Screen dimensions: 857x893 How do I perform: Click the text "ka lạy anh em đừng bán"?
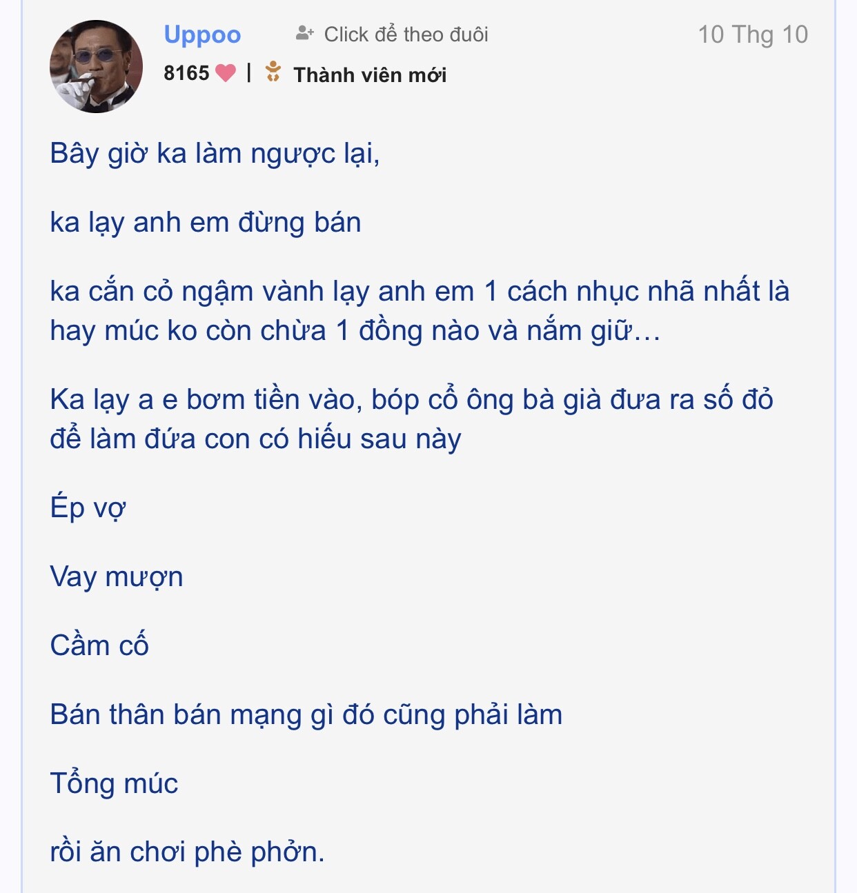[206, 223]
